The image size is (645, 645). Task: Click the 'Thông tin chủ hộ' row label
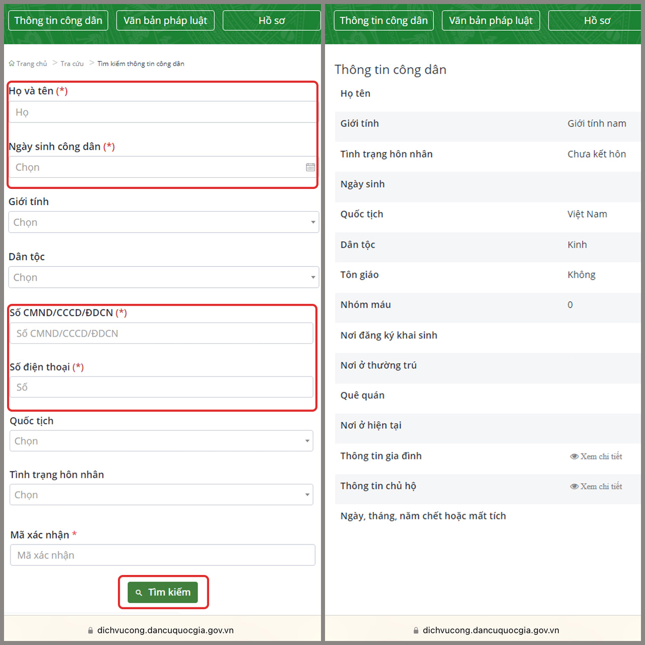378,486
